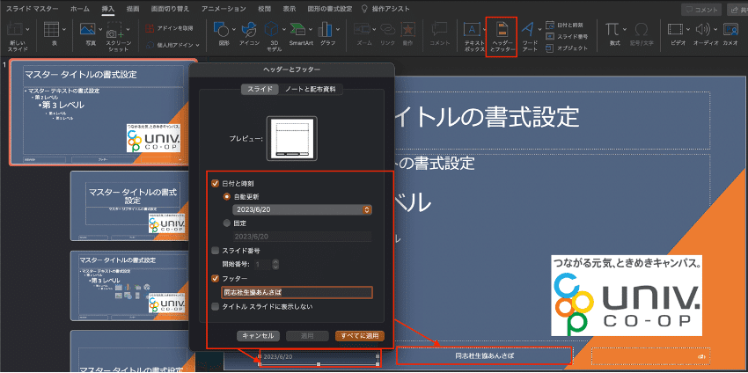Click スライド番号 in the ribbon
748x373 pixels.
pyautogui.click(x=566, y=36)
